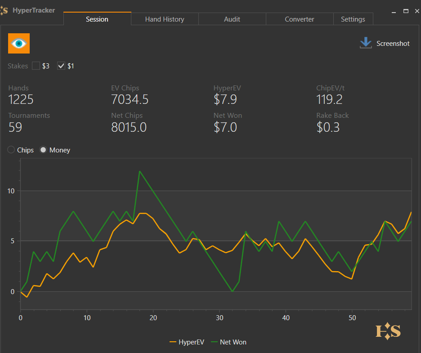Click the Screenshot download arrow icon
This screenshot has width=421, height=353.
[x=366, y=43]
